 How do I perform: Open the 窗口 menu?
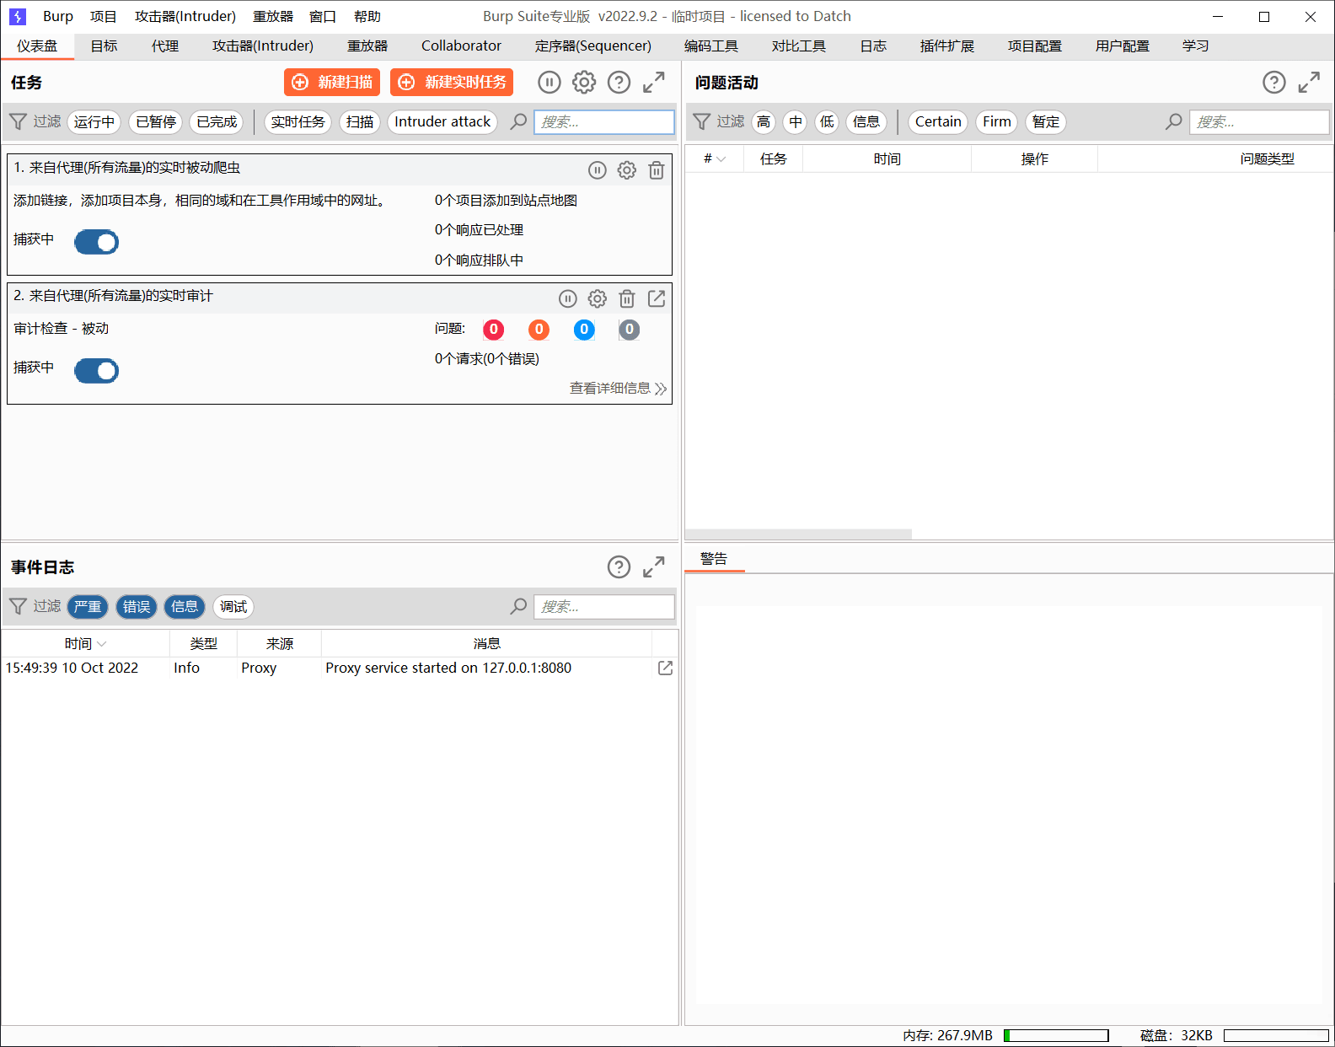(323, 16)
